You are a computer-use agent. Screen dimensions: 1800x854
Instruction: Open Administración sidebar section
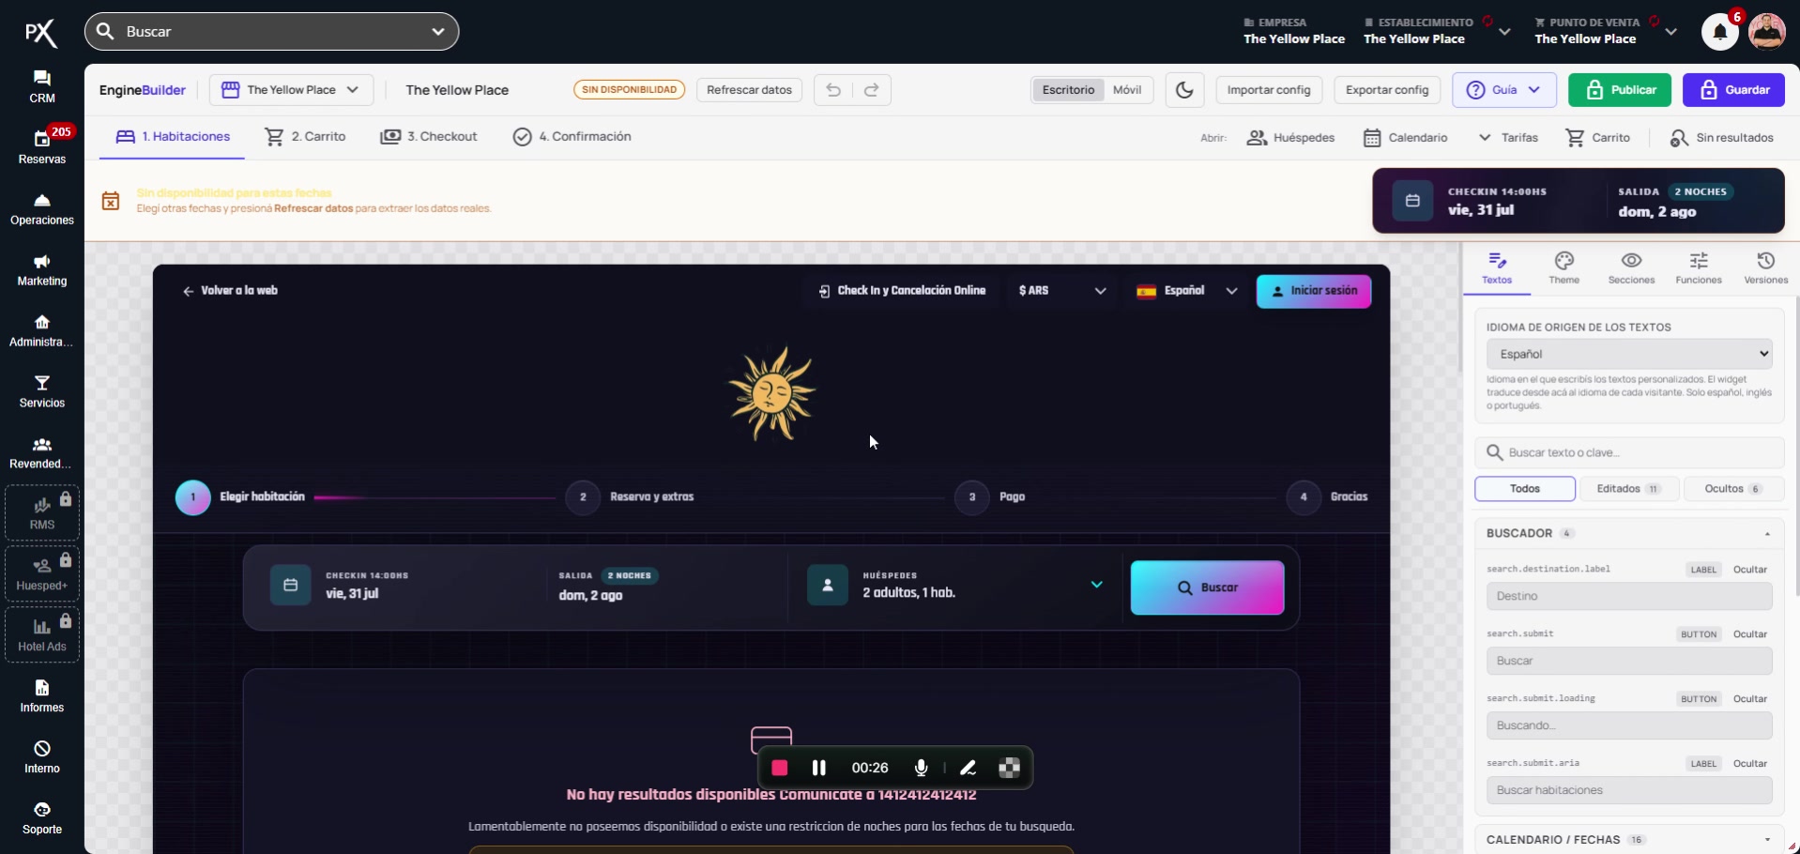[x=42, y=330]
